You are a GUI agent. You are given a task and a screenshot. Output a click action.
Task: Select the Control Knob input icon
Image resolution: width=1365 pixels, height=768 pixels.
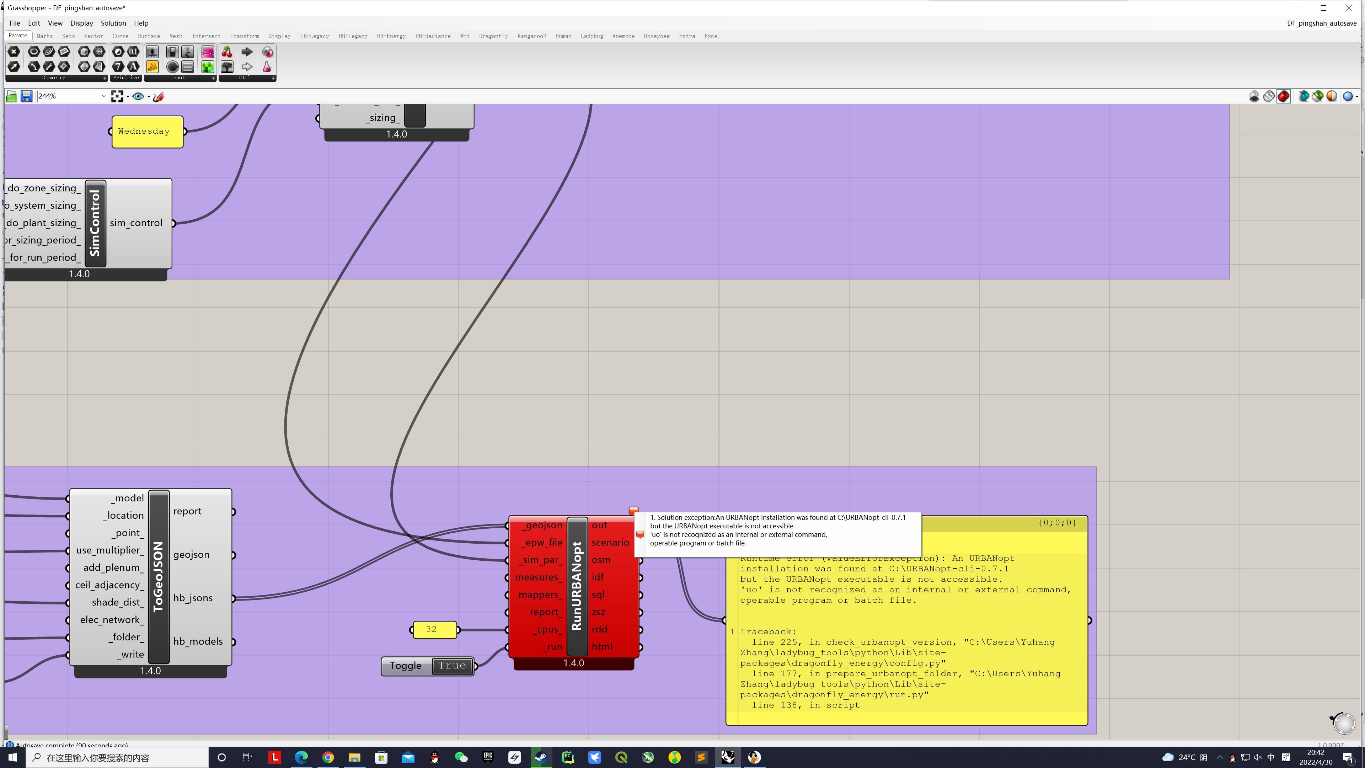(172, 66)
